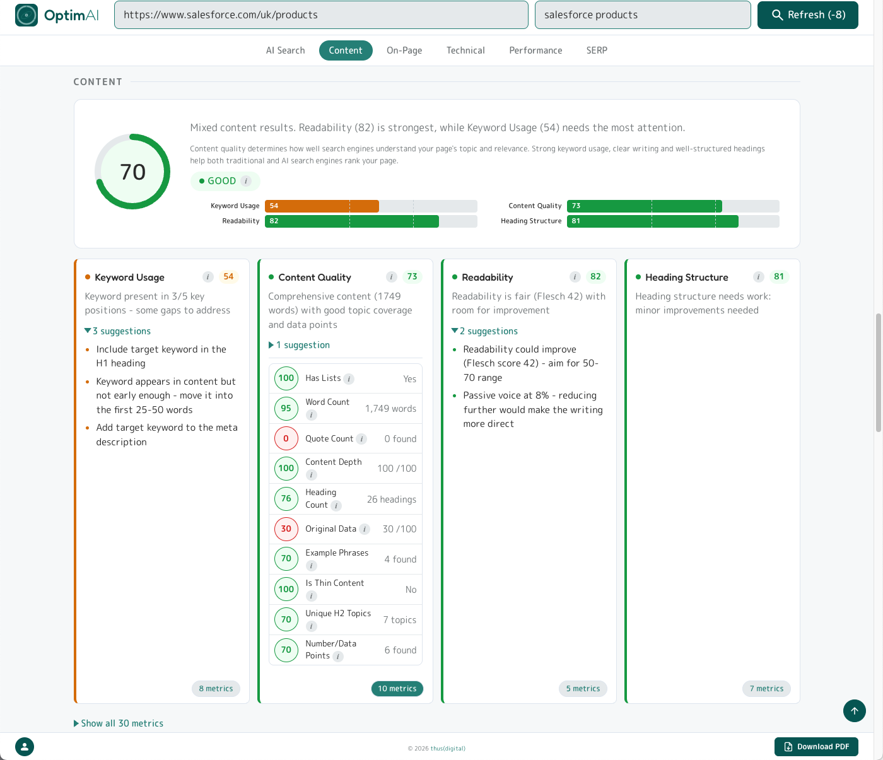This screenshot has width=883, height=760.
Task: Open the 5 metrics pill in Readability
Action: [x=583, y=689]
